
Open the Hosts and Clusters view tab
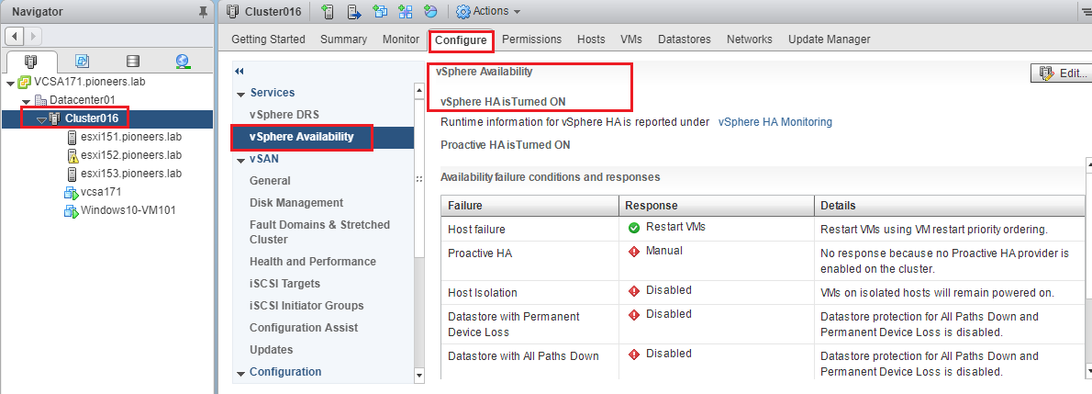(30, 62)
